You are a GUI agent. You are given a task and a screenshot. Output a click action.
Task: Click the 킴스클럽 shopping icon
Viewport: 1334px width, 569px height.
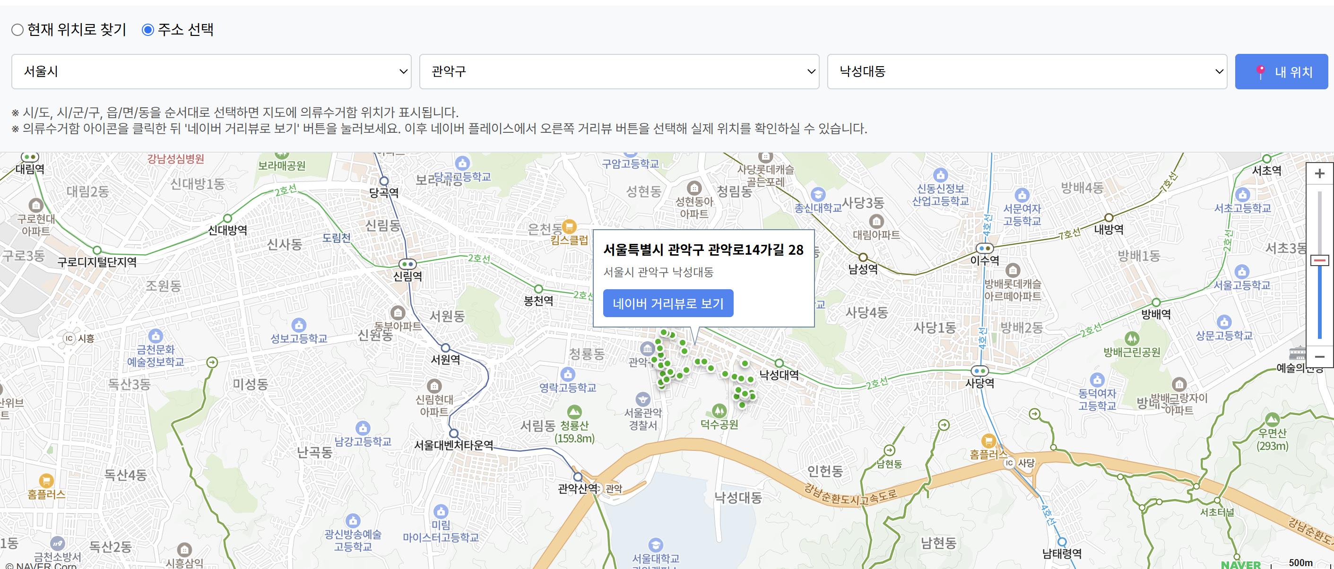click(569, 226)
